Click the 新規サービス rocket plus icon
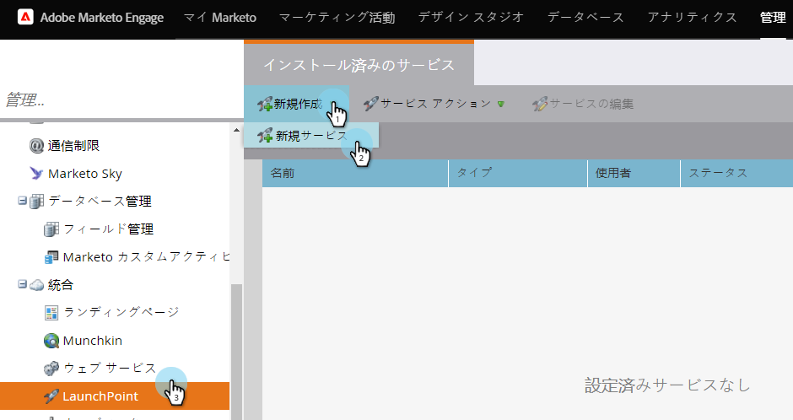Image resolution: width=793 pixels, height=420 pixels. point(265,136)
